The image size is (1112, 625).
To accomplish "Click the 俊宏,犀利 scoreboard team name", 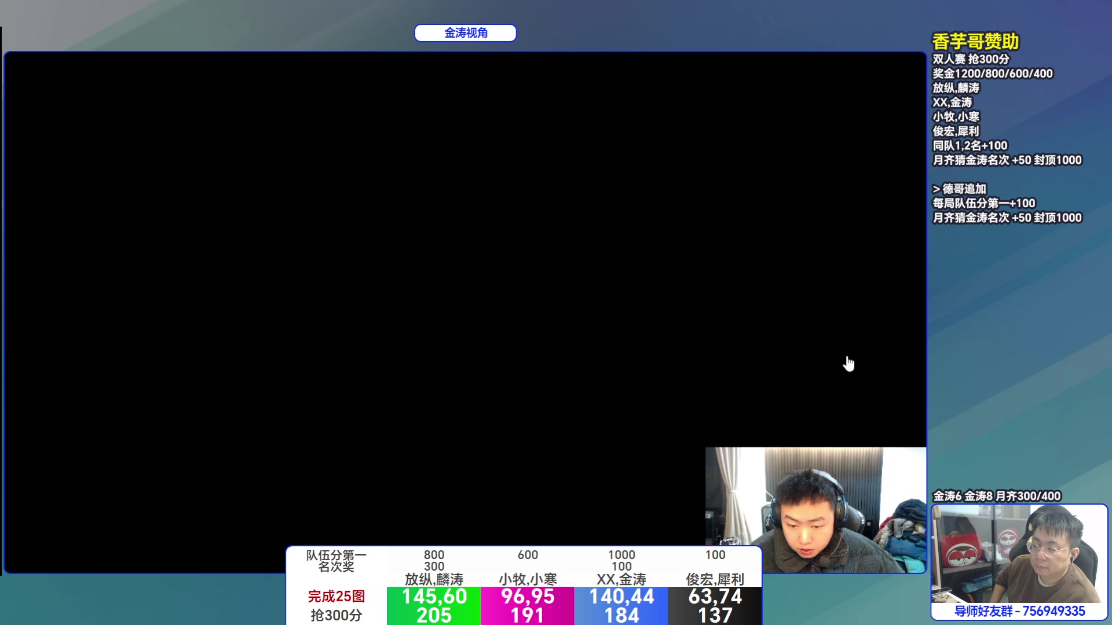I will pyautogui.click(x=715, y=579).
